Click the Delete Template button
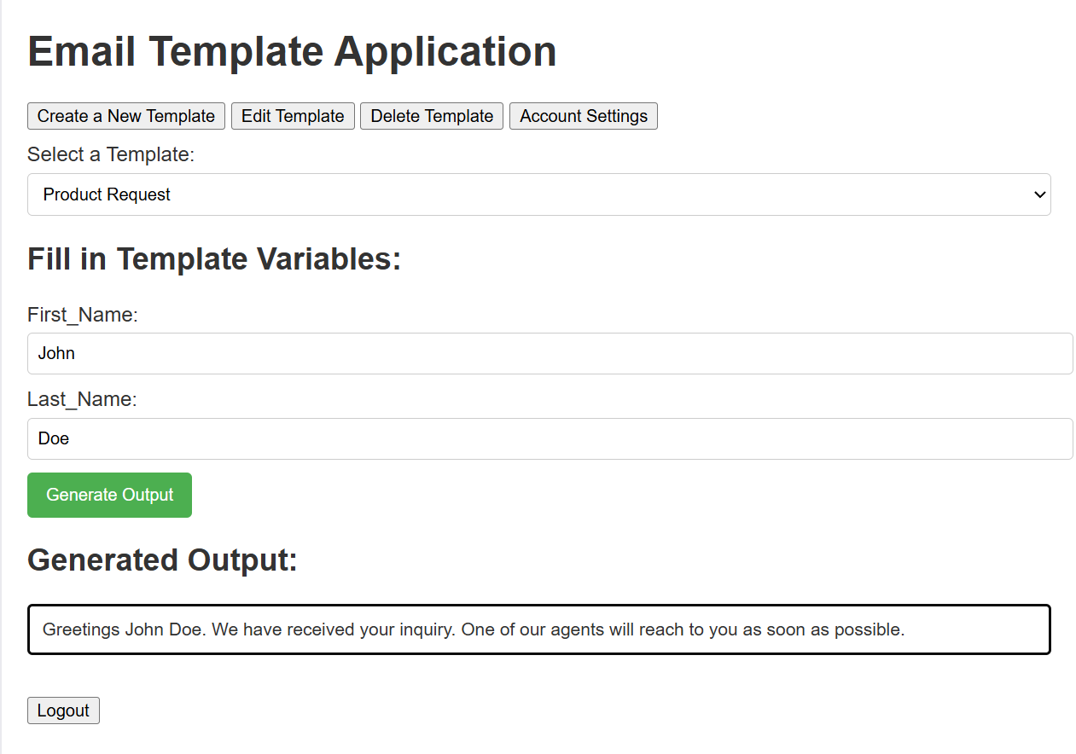The width and height of the screenshot is (1076, 754). (432, 116)
